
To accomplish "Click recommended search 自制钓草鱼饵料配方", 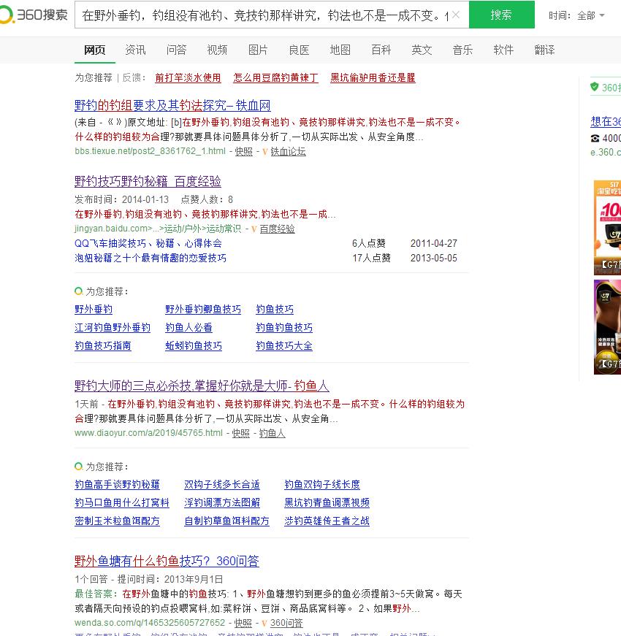I will click(x=227, y=521).
